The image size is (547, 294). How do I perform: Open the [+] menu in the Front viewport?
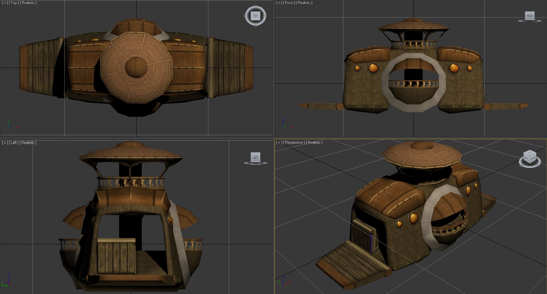pos(279,3)
